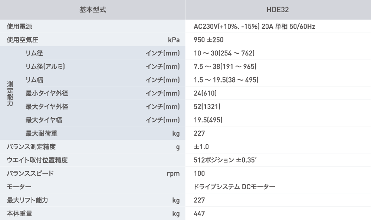The height and width of the screenshot is (220, 371).
Task: Select the 447 body weight value
Action: [199, 214]
